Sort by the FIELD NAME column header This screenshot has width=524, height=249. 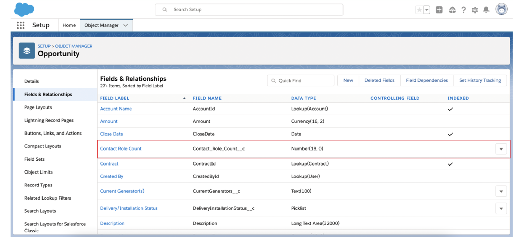coord(207,98)
